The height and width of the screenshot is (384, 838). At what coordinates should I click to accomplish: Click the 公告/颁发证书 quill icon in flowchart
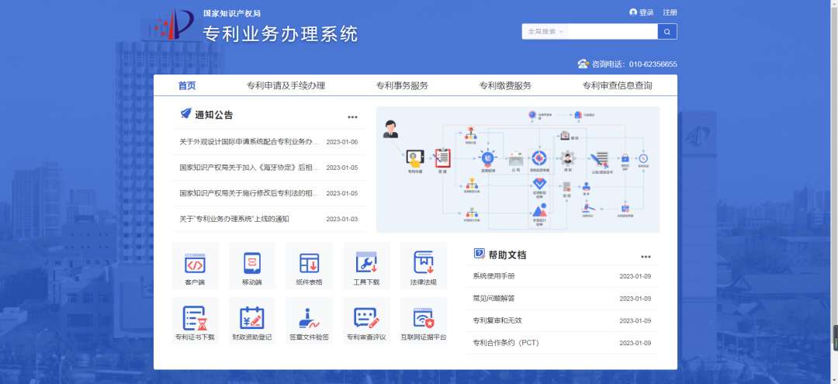[x=600, y=159]
